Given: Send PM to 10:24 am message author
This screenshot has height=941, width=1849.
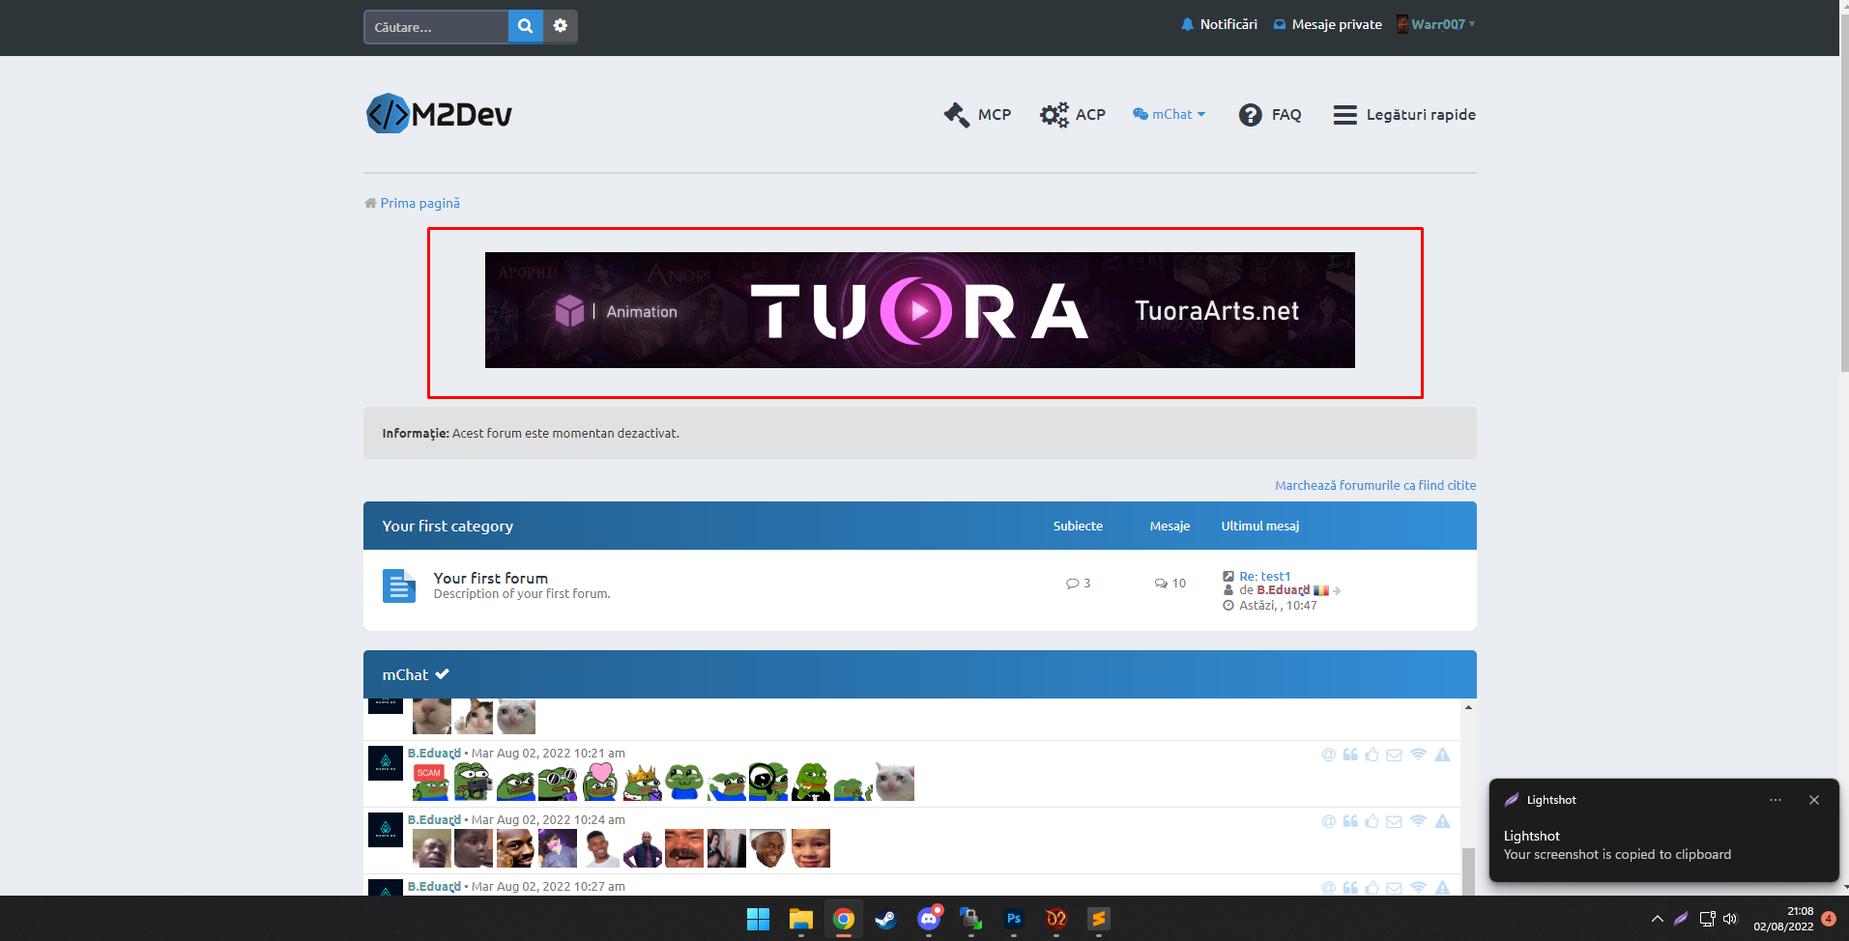Looking at the screenshot, I should (1394, 821).
